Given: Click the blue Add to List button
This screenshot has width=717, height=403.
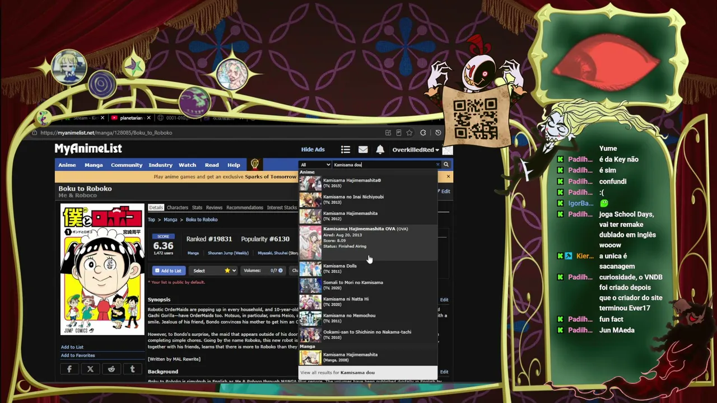Looking at the screenshot, I should 168,271.
